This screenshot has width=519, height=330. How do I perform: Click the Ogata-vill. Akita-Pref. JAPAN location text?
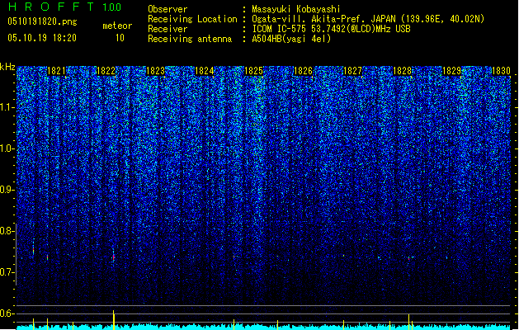[x=368, y=19]
